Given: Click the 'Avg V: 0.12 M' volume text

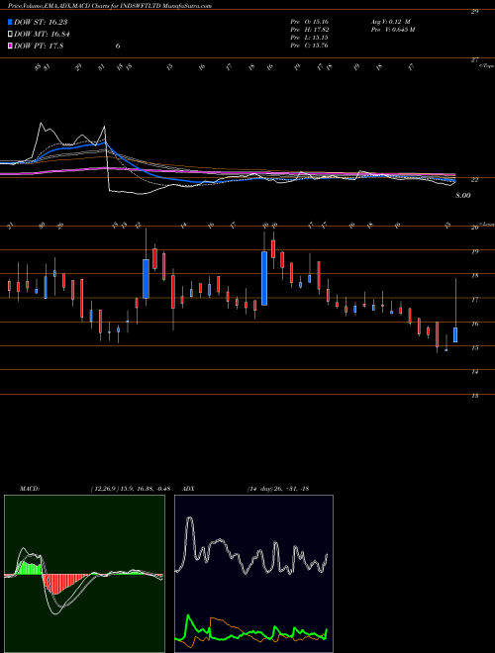Looking at the screenshot, I should (391, 22).
